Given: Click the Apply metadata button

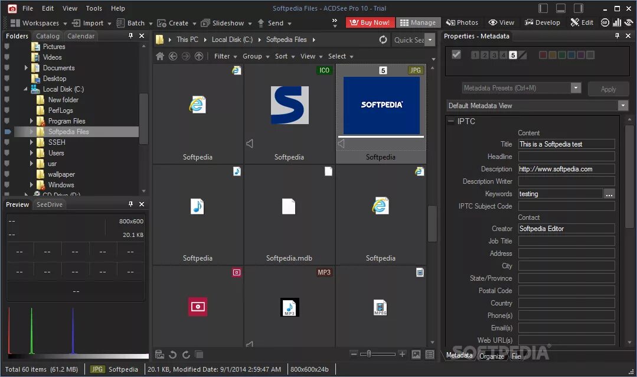Looking at the screenshot, I should click(608, 89).
